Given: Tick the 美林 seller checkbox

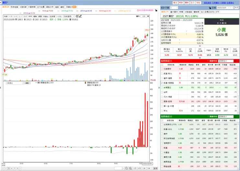Looking at the screenshot, I should click(162, 134).
